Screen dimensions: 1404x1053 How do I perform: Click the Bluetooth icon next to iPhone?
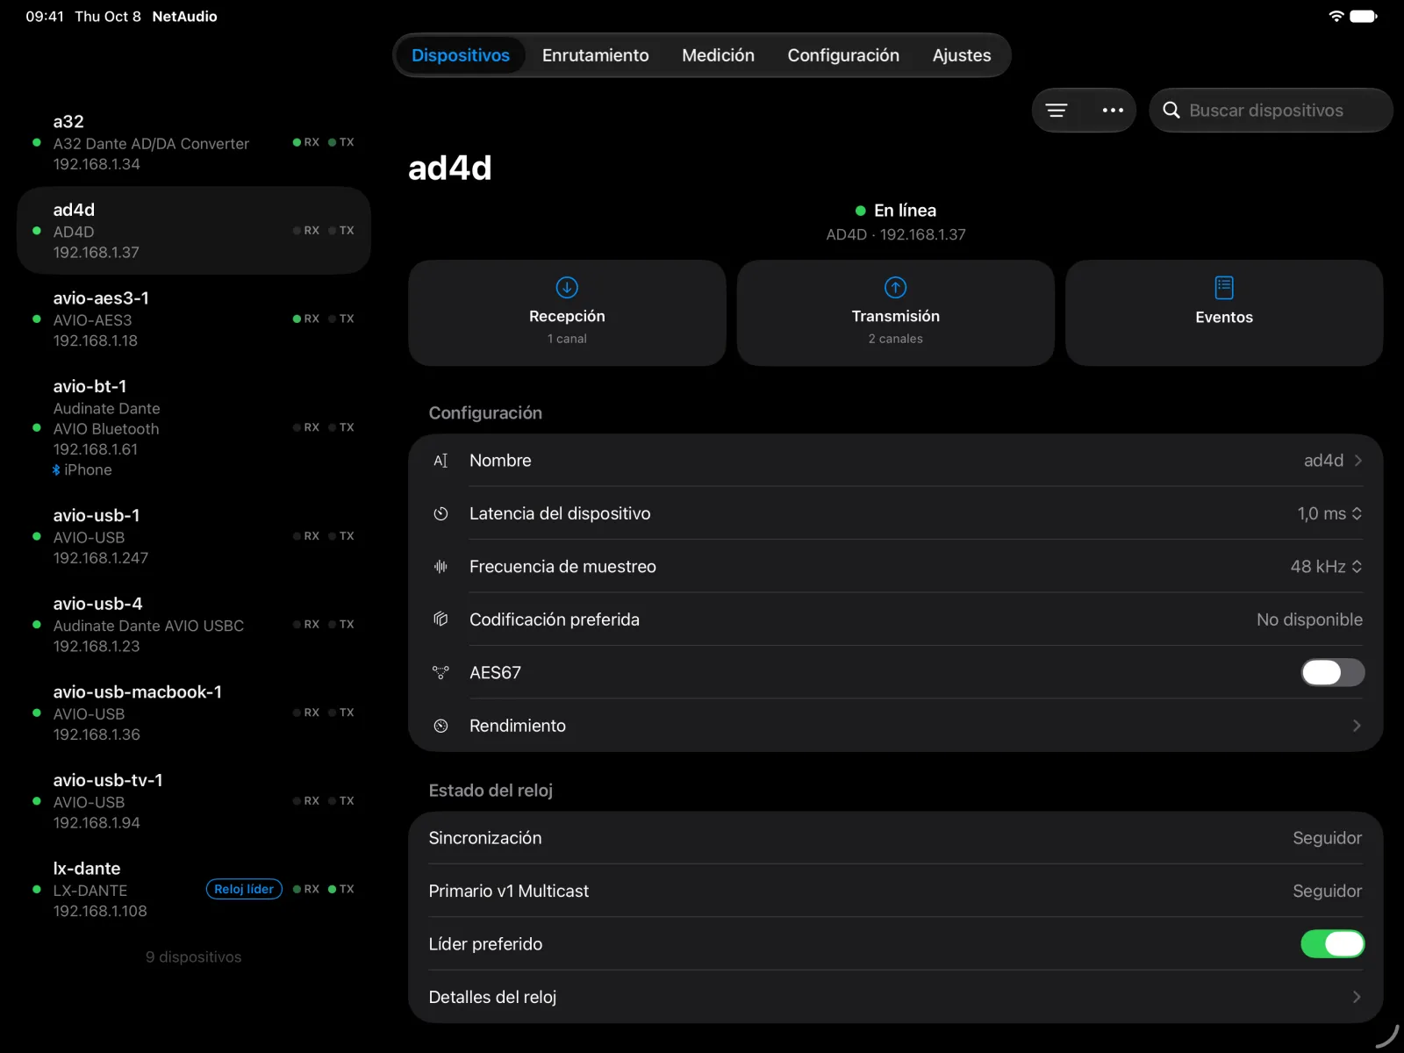point(56,470)
